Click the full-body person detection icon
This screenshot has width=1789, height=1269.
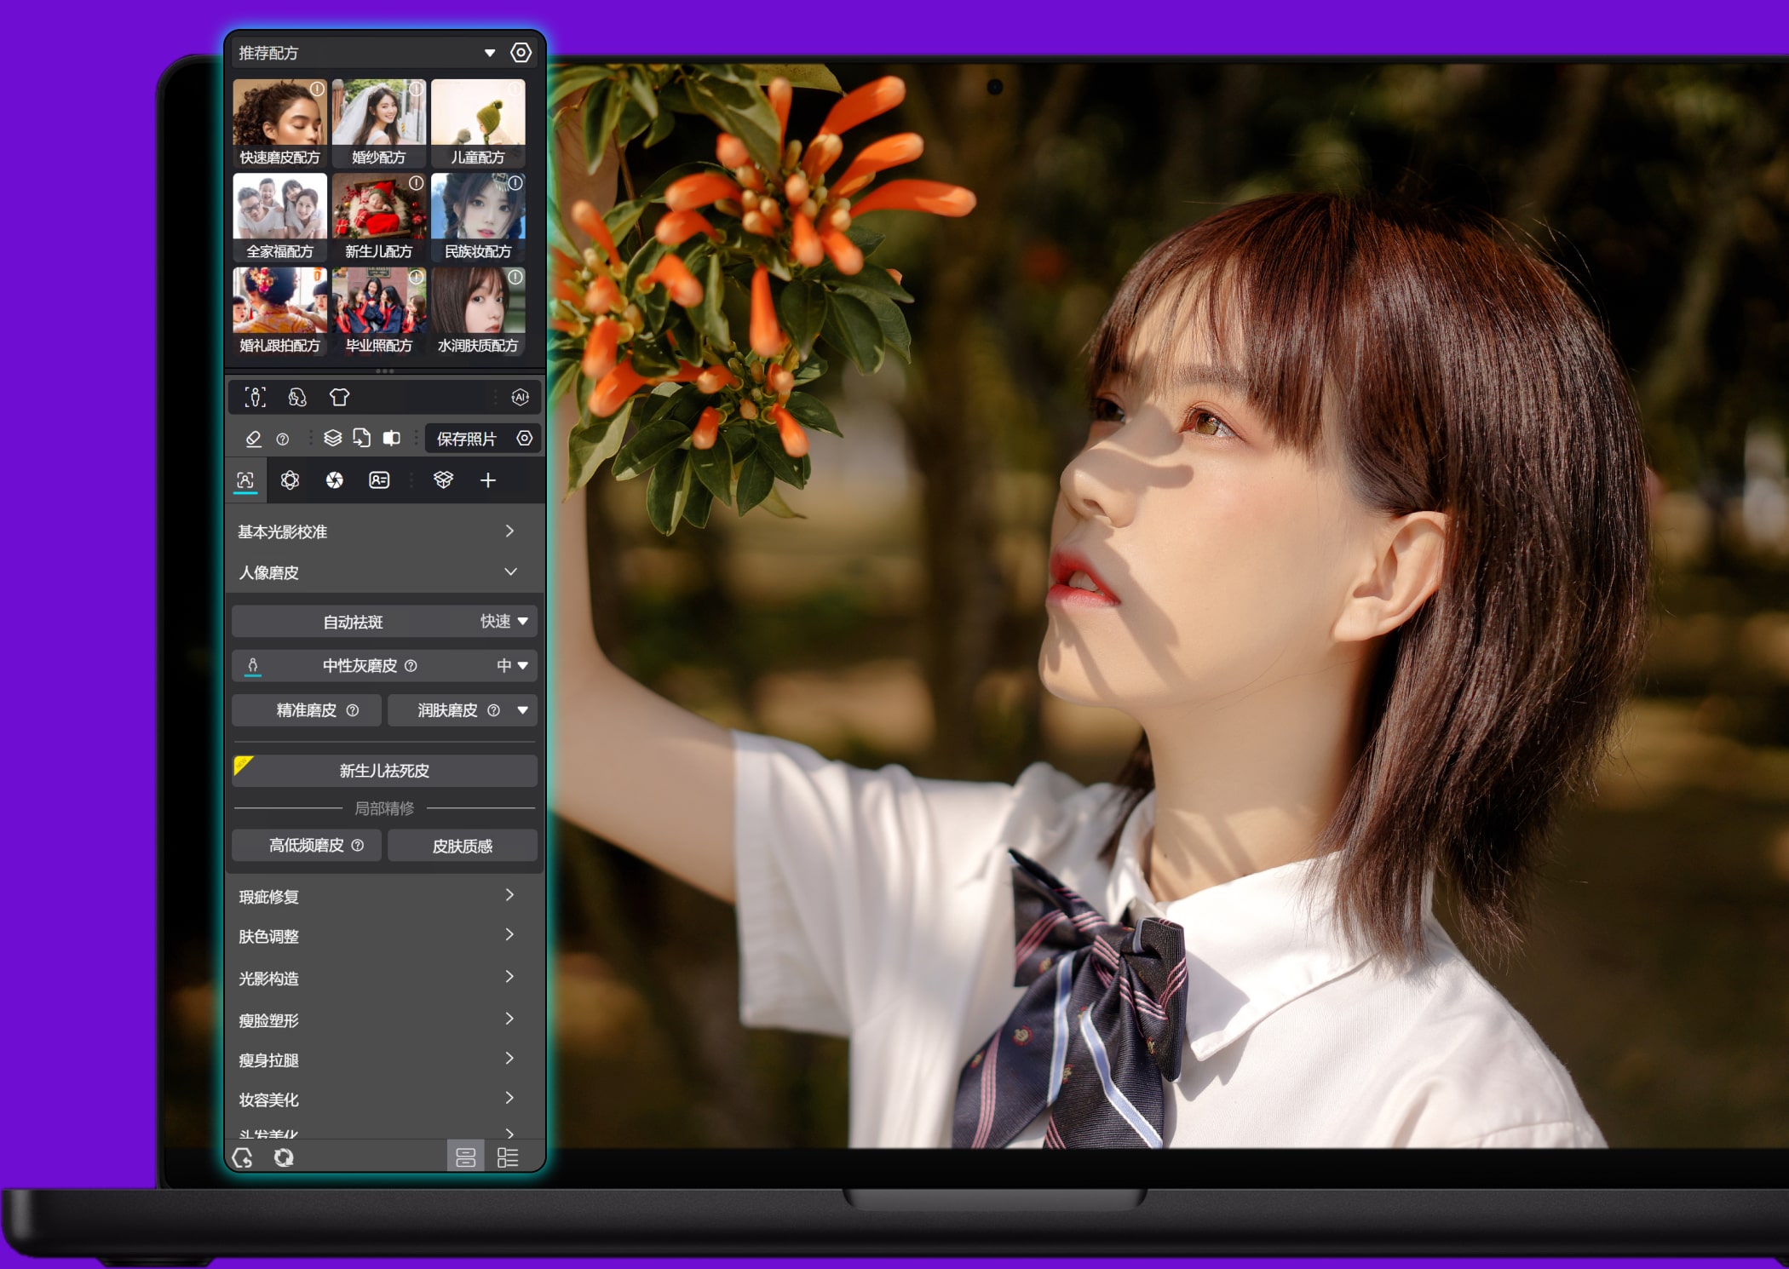click(x=256, y=397)
